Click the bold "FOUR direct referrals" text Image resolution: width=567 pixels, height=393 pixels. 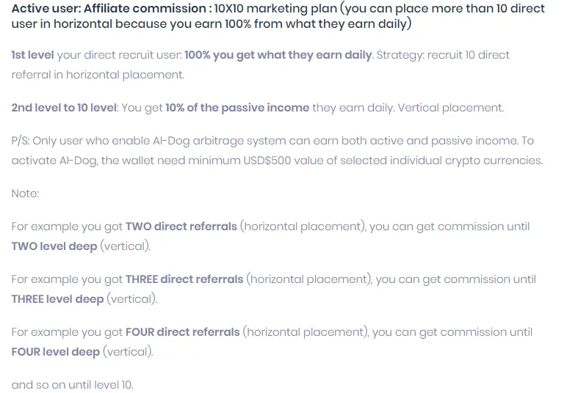(x=183, y=332)
